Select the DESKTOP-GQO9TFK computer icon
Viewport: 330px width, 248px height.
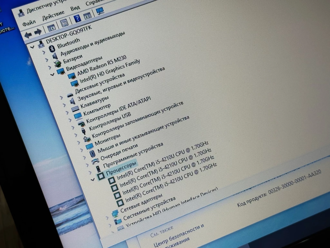pos(42,44)
